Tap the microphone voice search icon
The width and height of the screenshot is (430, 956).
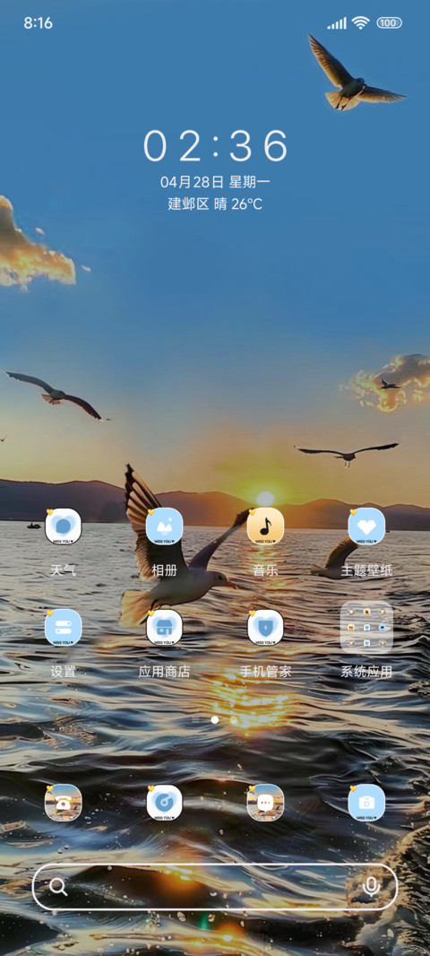(371, 887)
